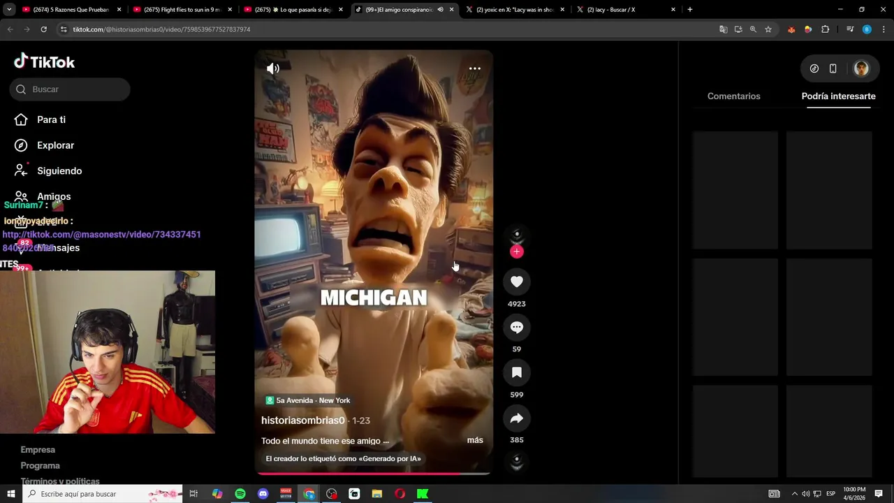Click the video progress bar
Image resolution: width=894 pixels, height=503 pixels.
(374, 474)
